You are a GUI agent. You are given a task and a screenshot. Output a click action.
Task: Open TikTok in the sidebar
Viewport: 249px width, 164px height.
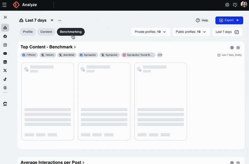(5, 79)
